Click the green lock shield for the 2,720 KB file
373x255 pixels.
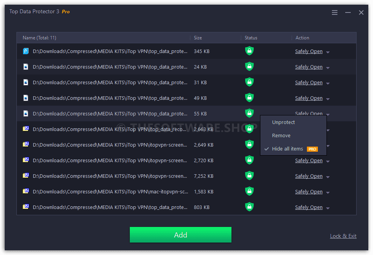[x=249, y=160]
